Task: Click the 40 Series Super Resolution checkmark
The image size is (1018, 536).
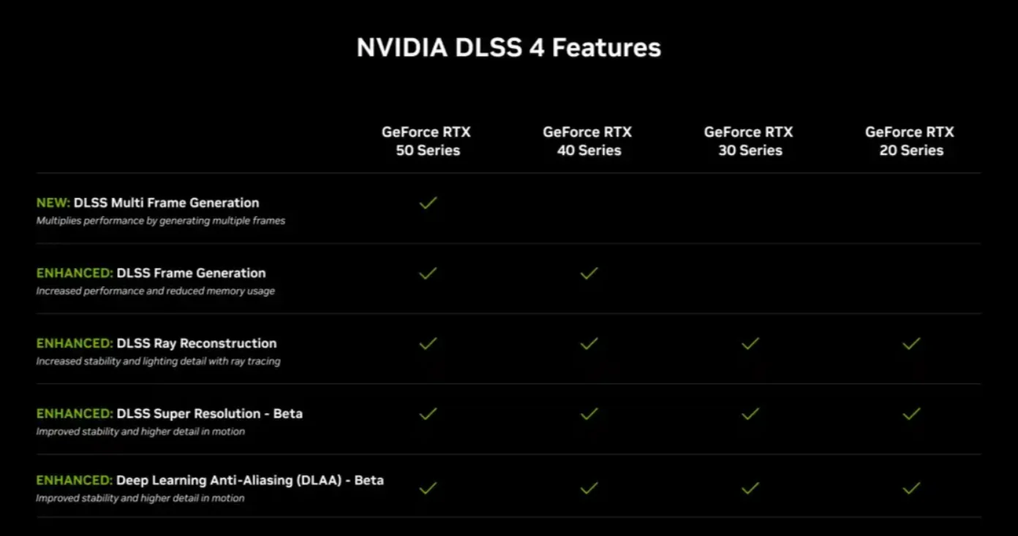Action: click(589, 414)
